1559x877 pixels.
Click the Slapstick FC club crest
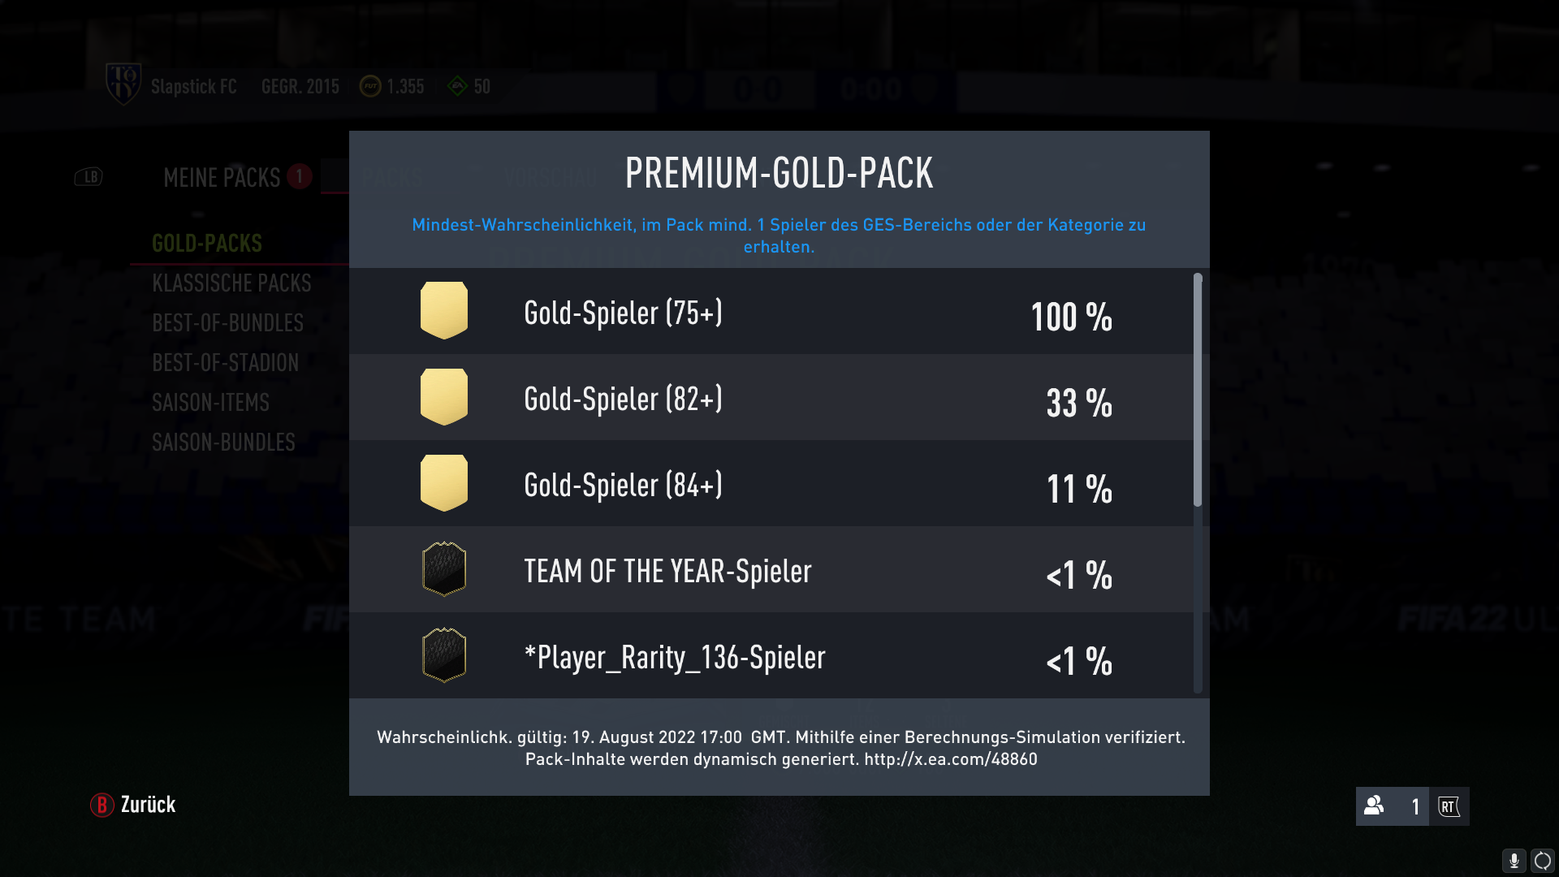tap(123, 84)
